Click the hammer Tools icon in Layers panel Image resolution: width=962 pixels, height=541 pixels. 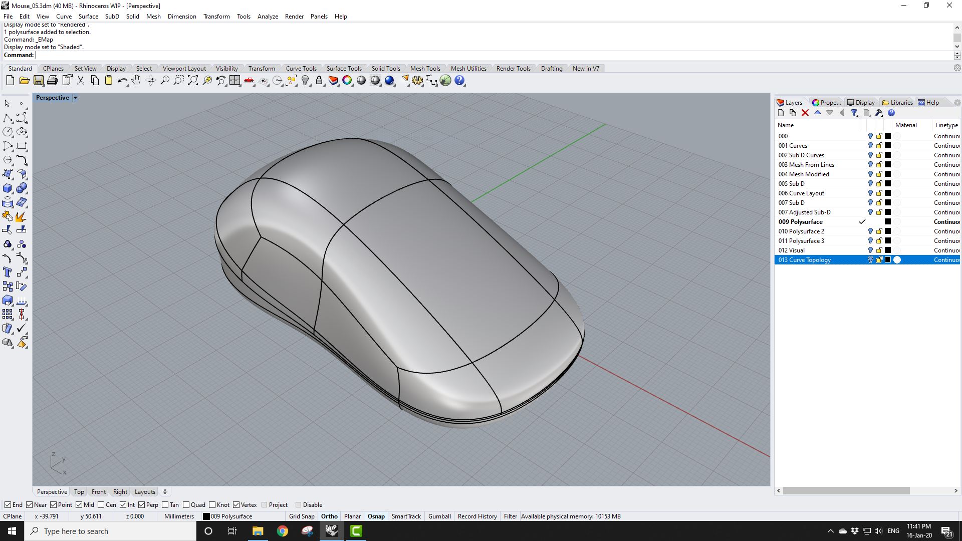tap(879, 113)
